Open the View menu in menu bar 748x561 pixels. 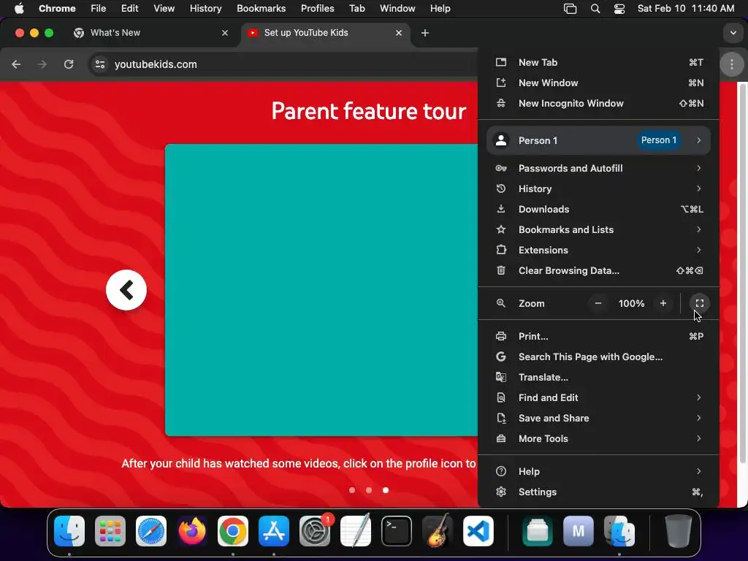coord(164,9)
